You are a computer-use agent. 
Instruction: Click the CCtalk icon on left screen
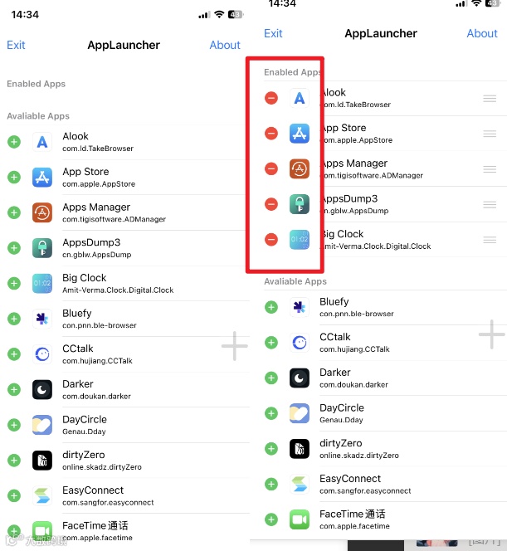click(x=42, y=354)
